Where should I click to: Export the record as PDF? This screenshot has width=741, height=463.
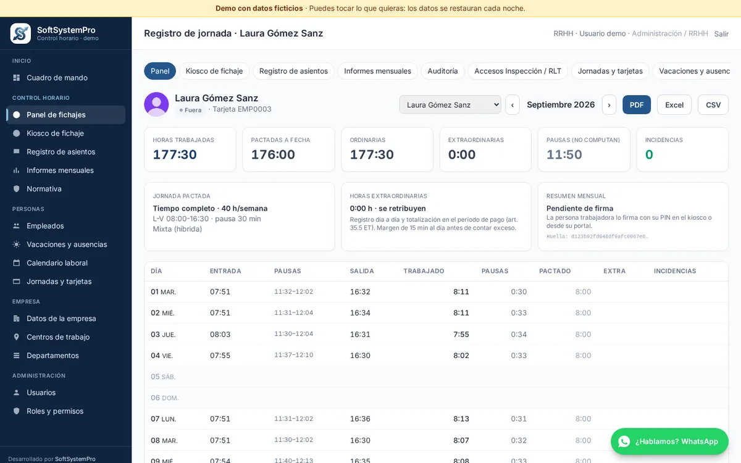(x=637, y=105)
